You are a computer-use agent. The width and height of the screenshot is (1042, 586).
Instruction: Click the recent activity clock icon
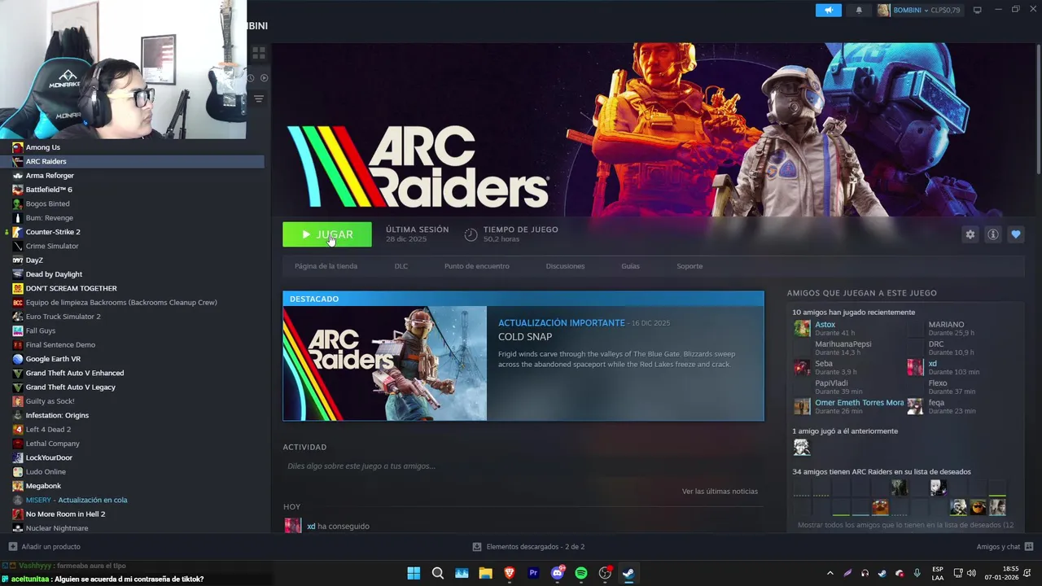[x=251, y=78]
